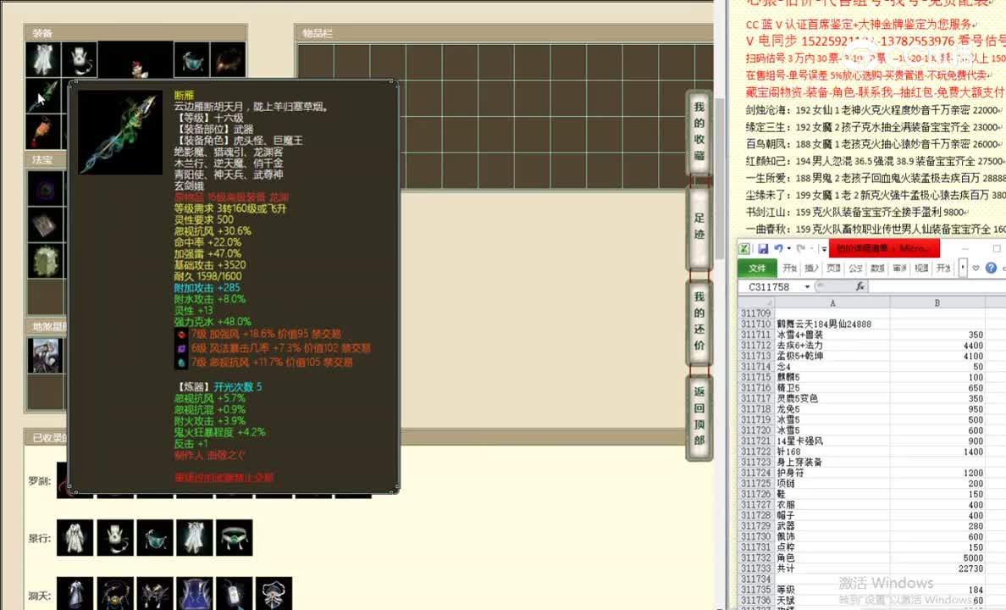Image resolution: width=1006 pixels, height=610 pixels.
Task: Click Save icon in Excel quick access toolbar
Action: [x=763, y=248]
